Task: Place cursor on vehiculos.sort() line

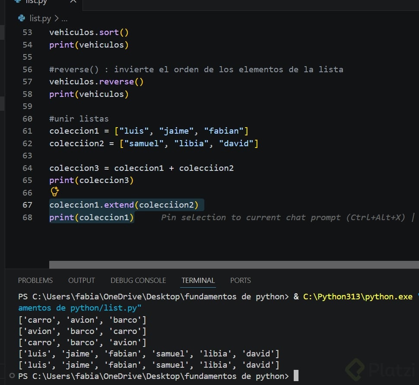Action: [89, 32]
